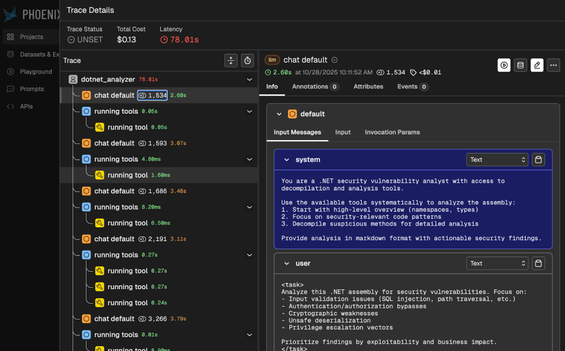Click the annotate pencil icon button
This screenshot has height=351, width=565.
click(537, 65)
